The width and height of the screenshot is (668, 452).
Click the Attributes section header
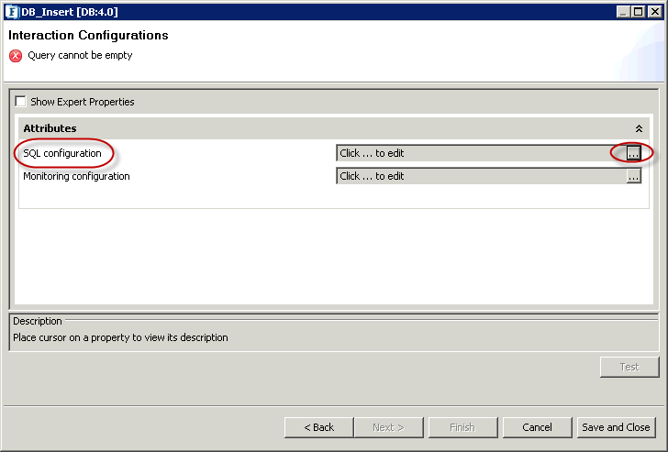tap(50, 128)
